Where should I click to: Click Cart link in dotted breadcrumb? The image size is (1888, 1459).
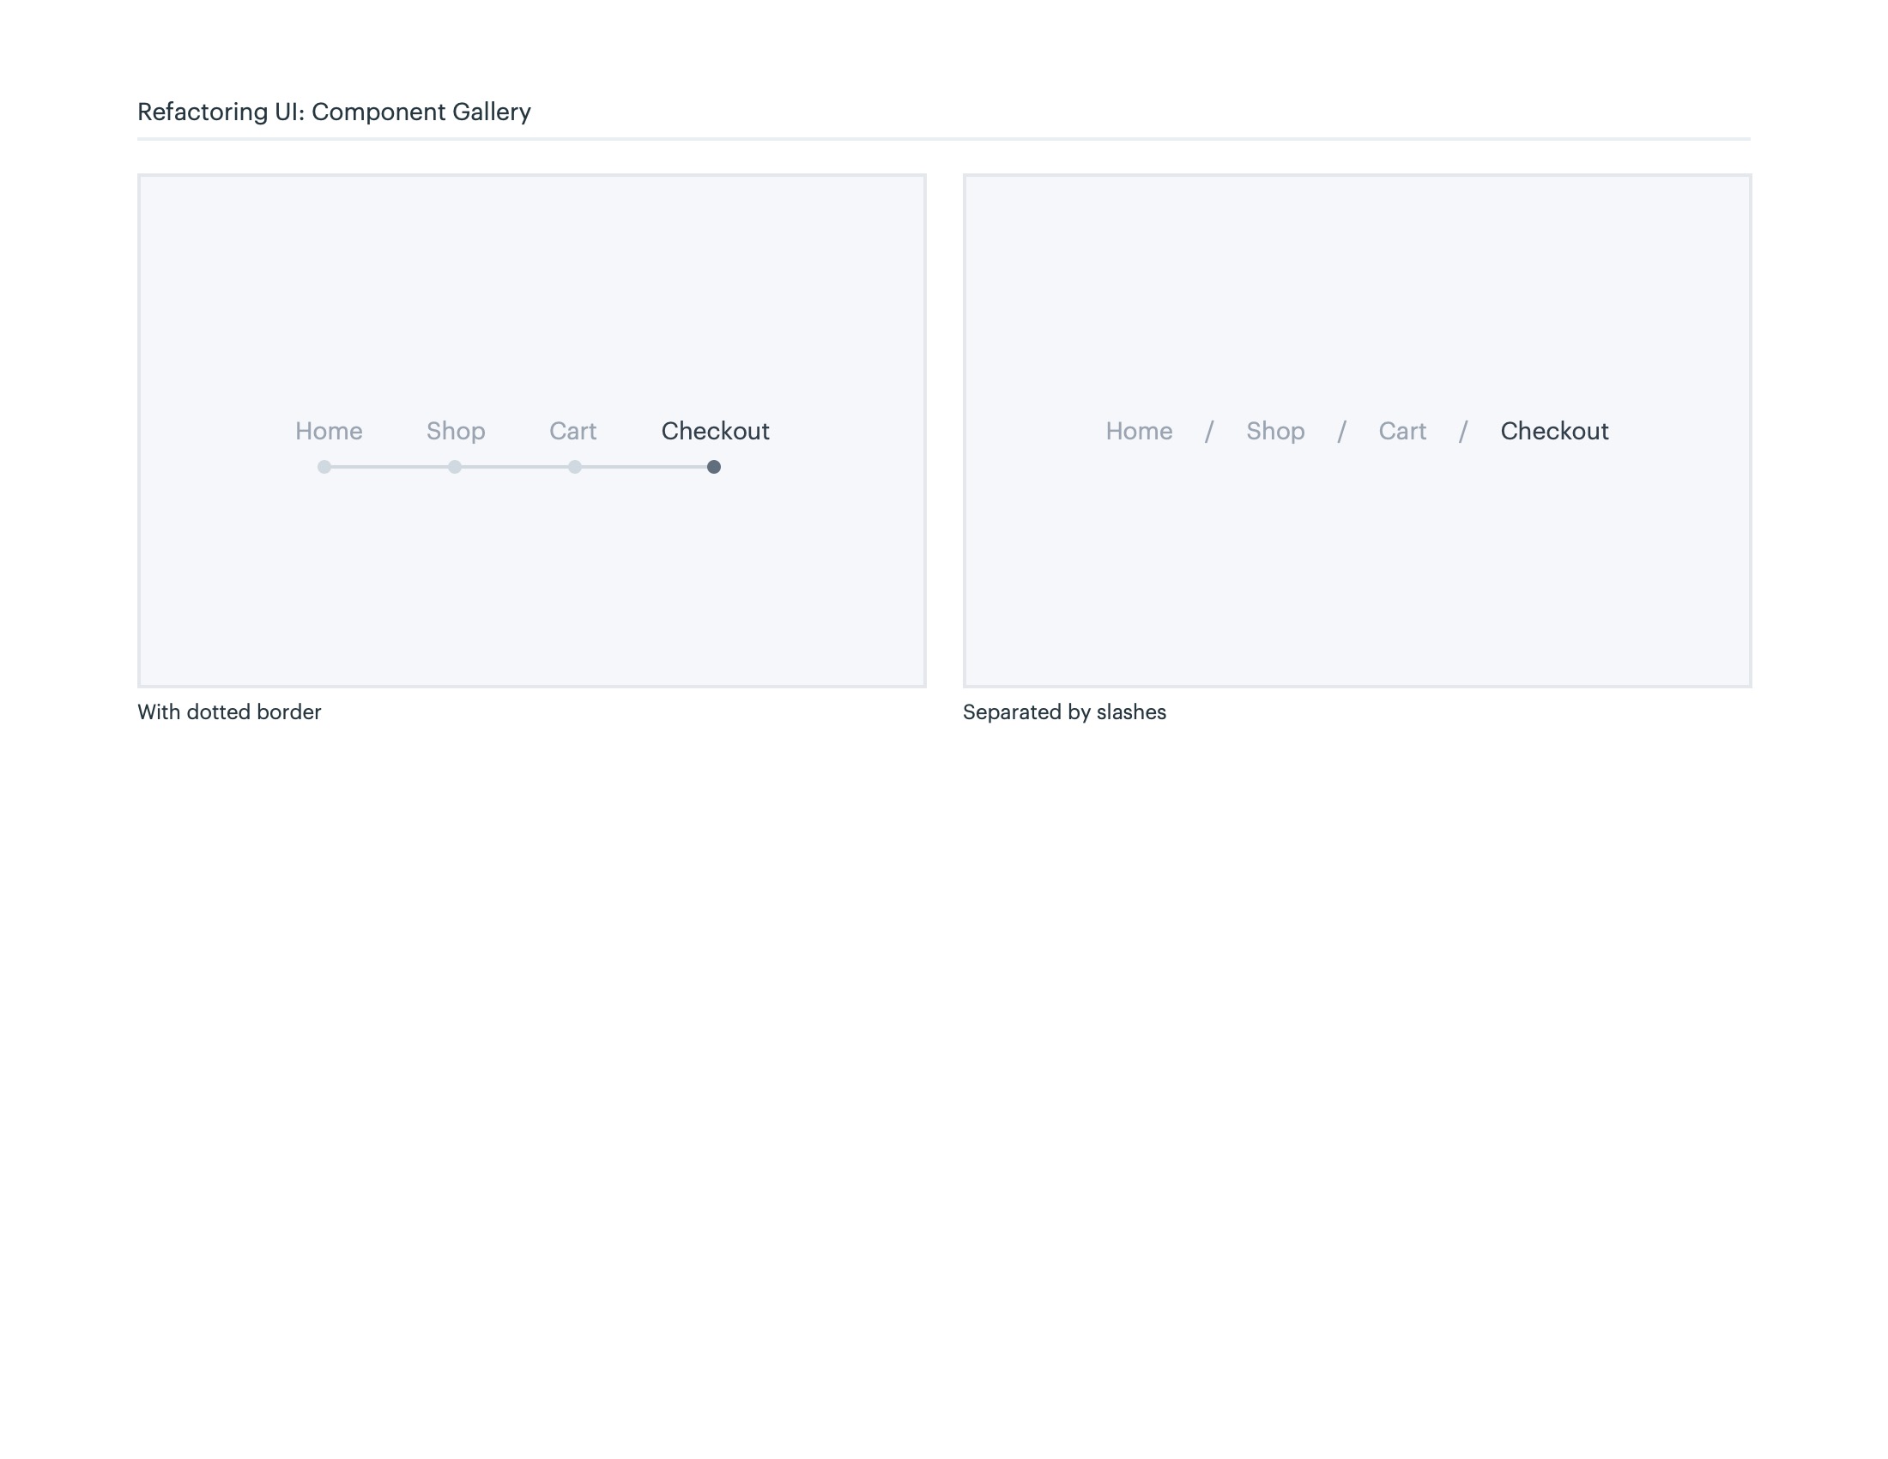pyautogui.click(x=572, y=431)
